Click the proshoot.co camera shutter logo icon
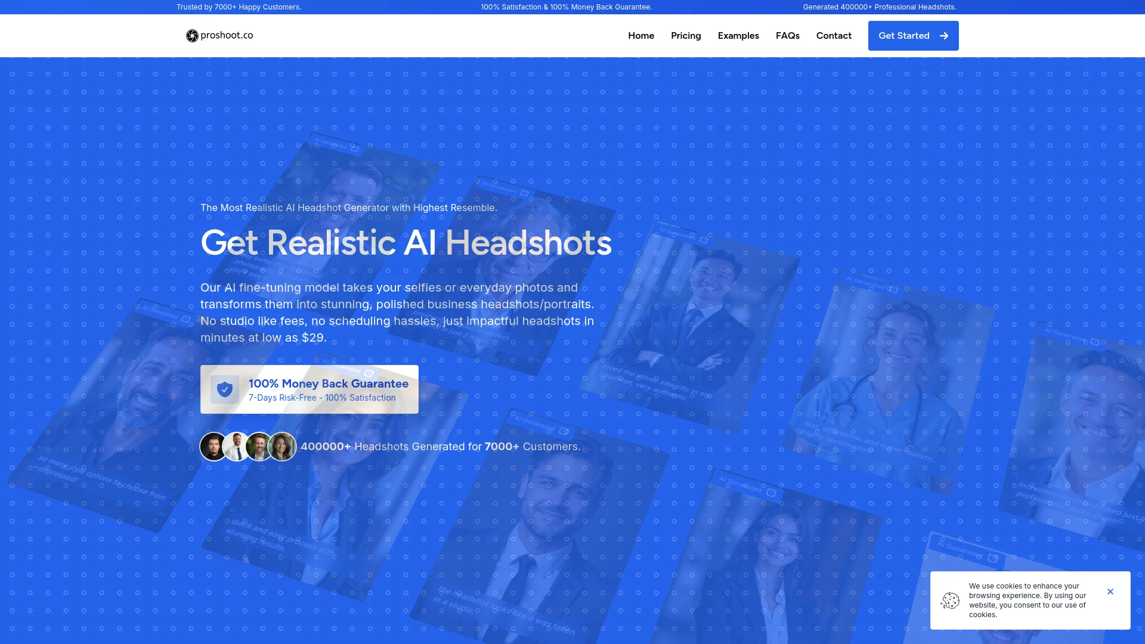This screenshot has height=644, width=1145. tap(192, 36)
